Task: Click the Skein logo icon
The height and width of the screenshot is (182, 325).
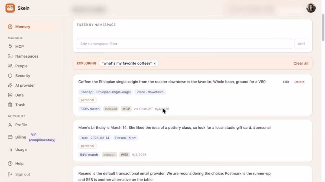Action: coord(10,8)
